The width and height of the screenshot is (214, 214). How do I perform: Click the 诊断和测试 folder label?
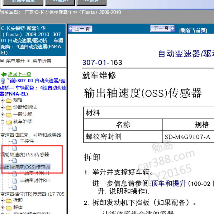click(x=25, y=107)
